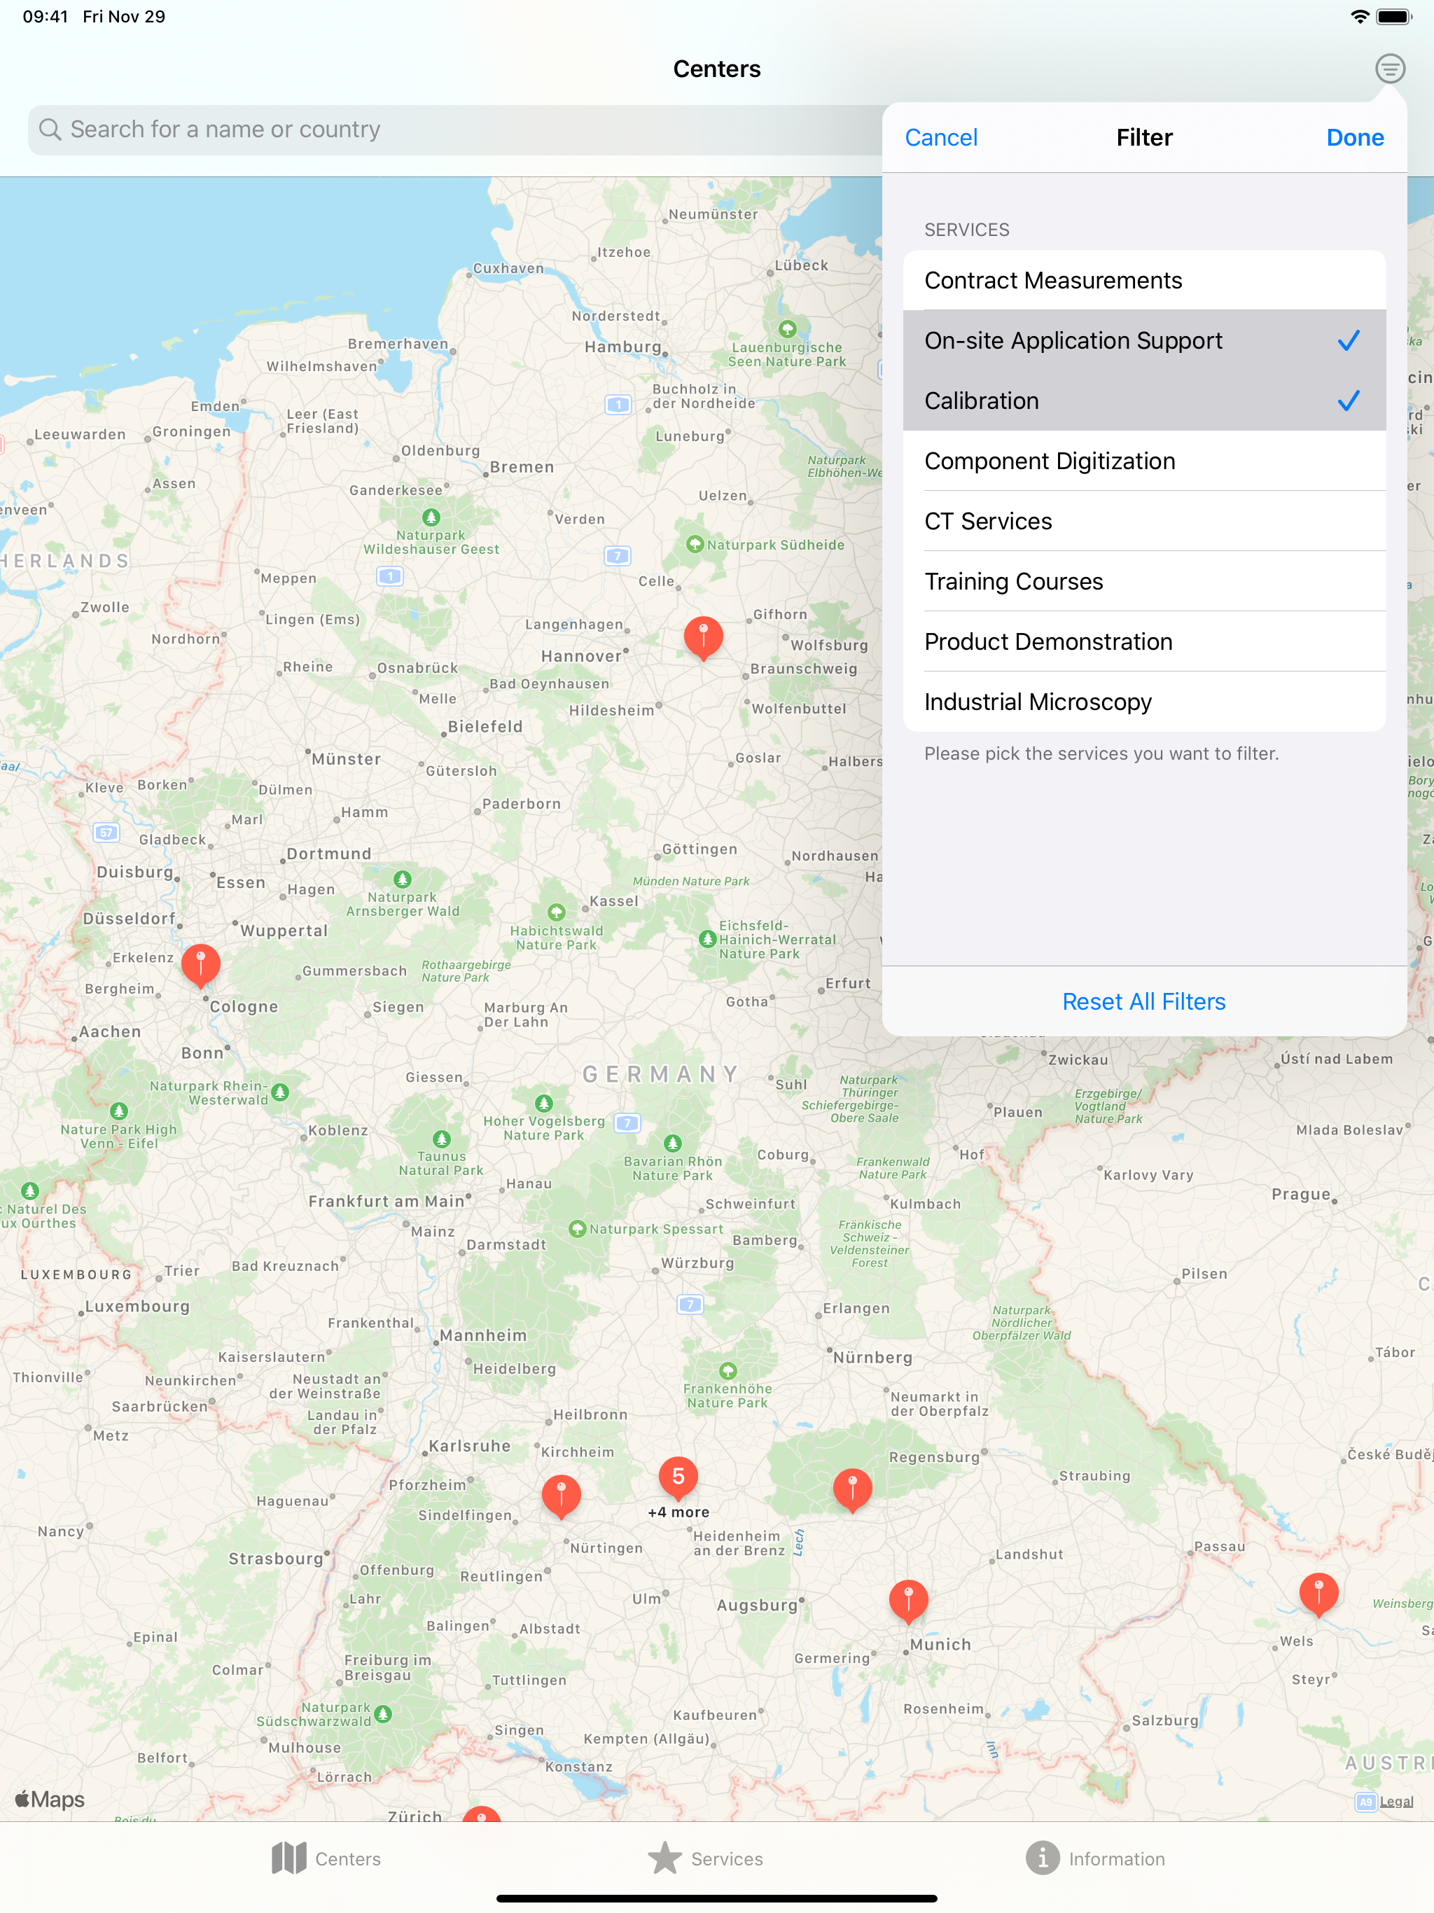1434x1913 pixels.
Task: Tap the Nürnberg city label
Action: [x=872, y=1358]
